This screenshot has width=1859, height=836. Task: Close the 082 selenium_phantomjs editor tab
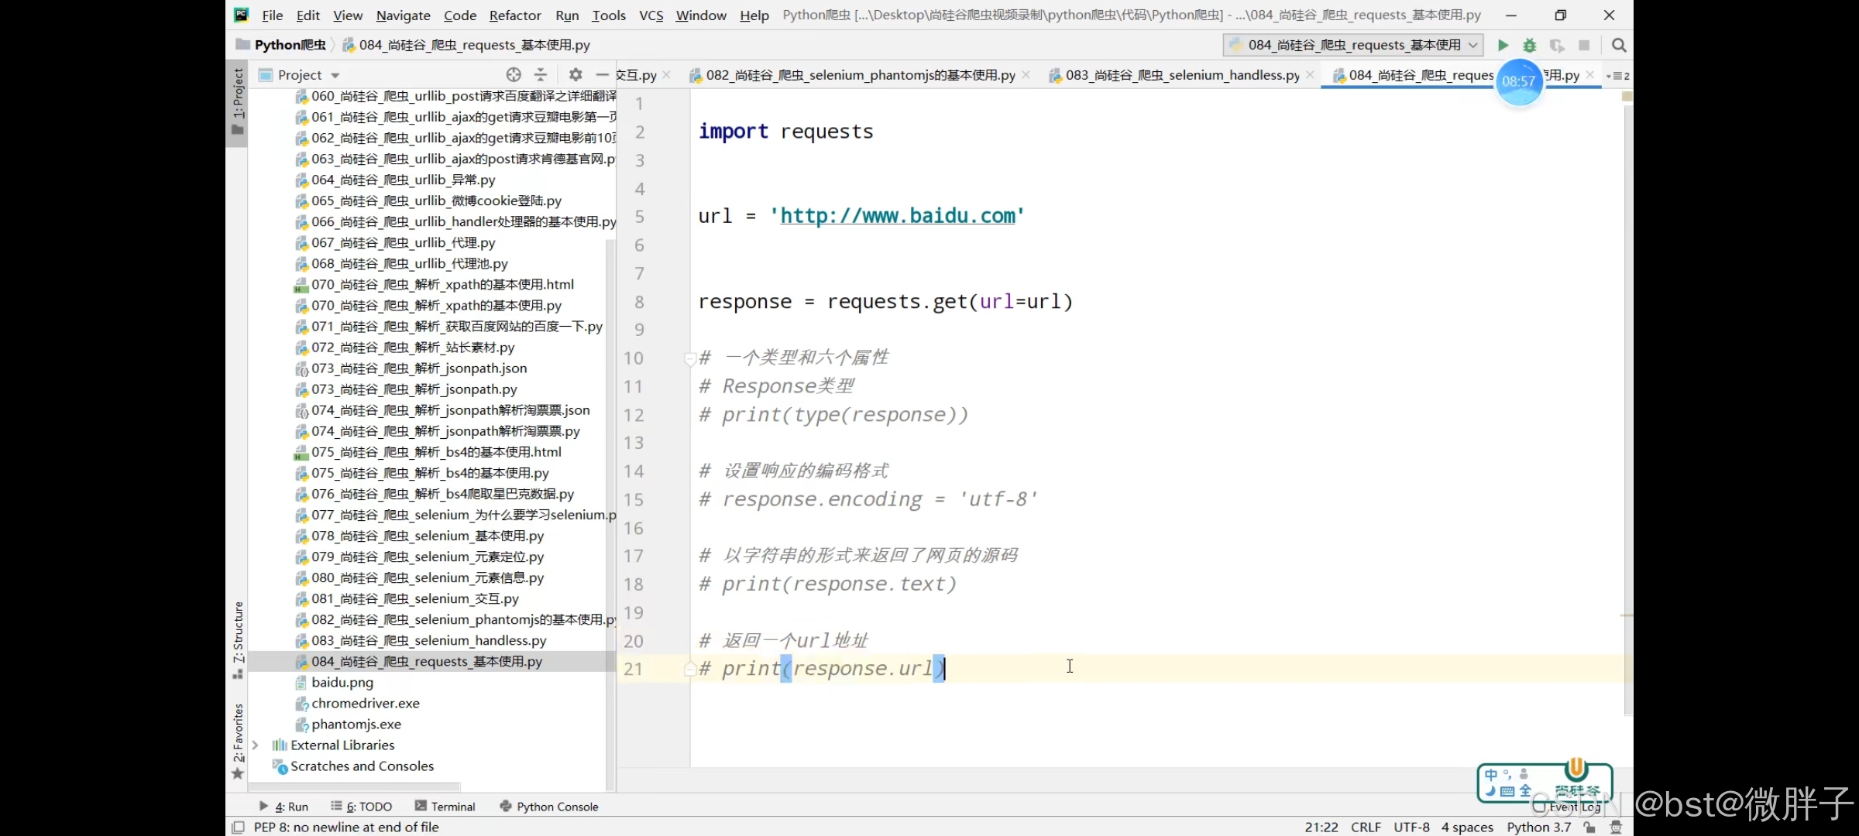click(1026, 74)
